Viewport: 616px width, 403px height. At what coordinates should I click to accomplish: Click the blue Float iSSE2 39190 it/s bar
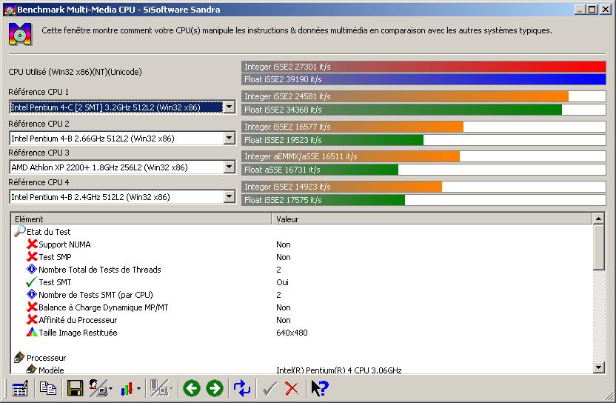[x=423, y=79]
